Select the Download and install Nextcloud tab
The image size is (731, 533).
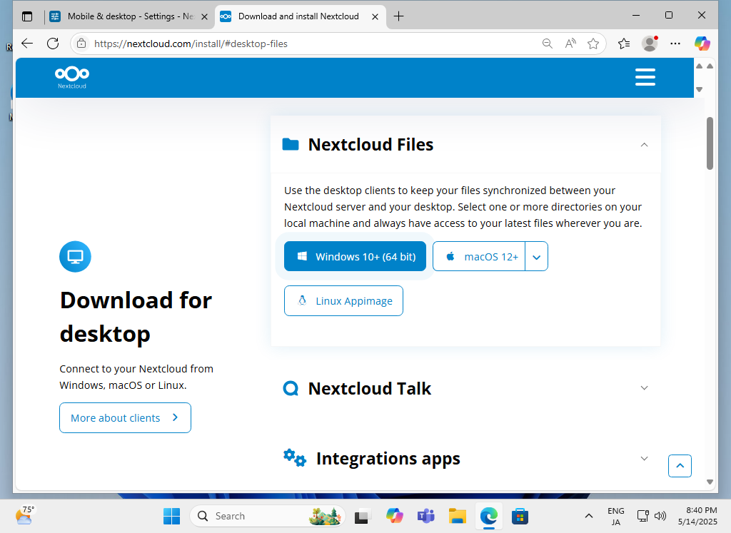point(301,16)
